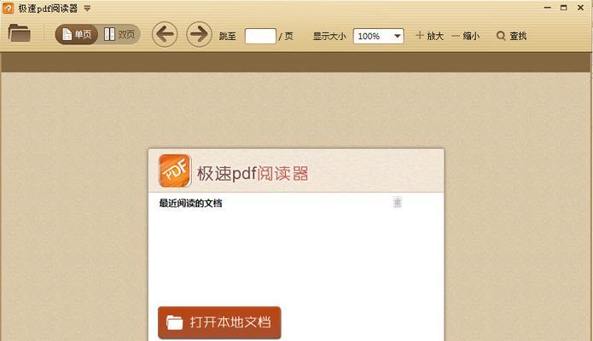Click the 最近阅读的文档 heading
This screenshot has height=341, width=593.
(x=190, y=204)
